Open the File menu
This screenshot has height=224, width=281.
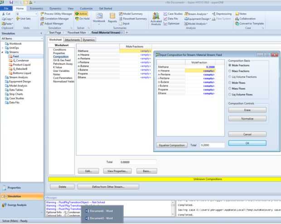click(6, 9)
